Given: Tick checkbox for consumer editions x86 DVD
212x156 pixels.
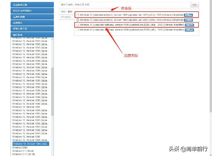Looking at the screenshot, I should [78, 30].
